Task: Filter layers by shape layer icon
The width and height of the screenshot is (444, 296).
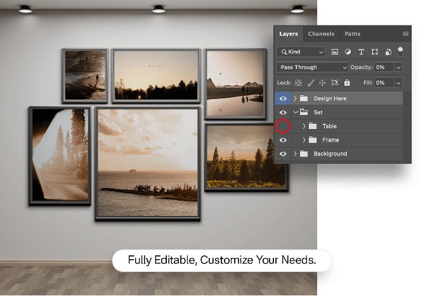Action: pos(375,52)
